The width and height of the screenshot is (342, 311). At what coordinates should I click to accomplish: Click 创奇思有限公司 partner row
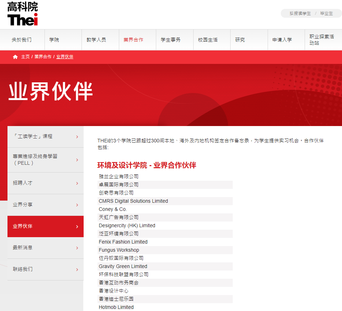pos(165,193)
